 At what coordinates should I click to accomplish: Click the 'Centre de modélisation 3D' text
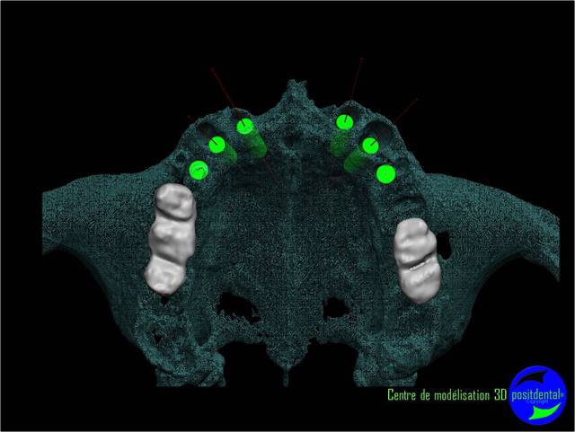(x=447, y=394)
